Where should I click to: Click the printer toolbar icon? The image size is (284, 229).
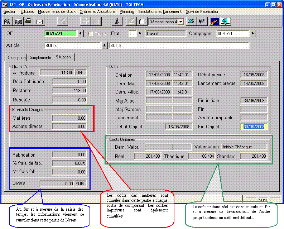tap(29, 22)
